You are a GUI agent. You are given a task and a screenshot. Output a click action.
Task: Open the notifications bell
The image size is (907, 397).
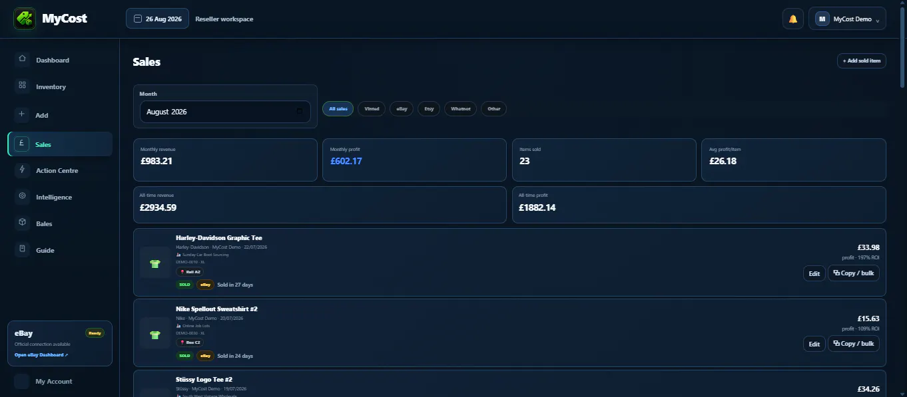[x=792, y=19]
